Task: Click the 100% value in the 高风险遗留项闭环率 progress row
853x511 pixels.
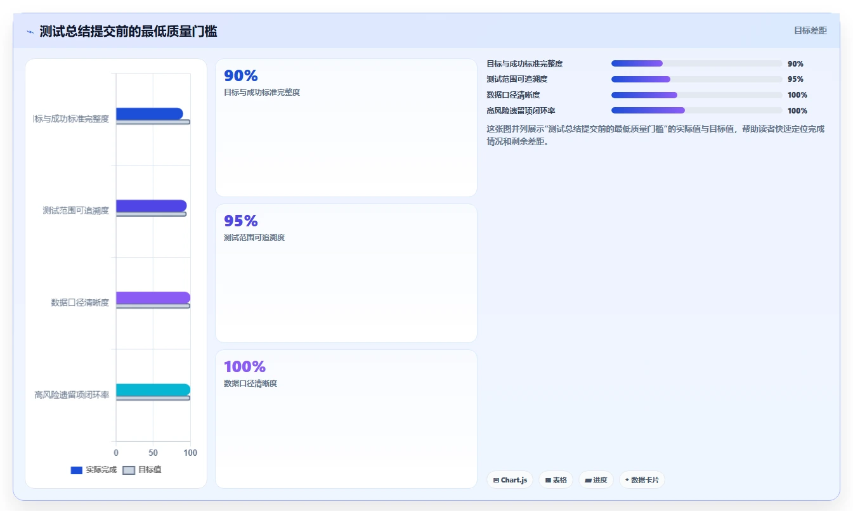Action: [x=797, y=110]
